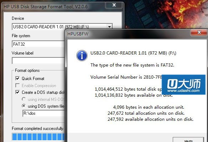This screenshot has width=208, height=142.
Task: Open the Device dropdown arrow
Action: pos(109,27)
